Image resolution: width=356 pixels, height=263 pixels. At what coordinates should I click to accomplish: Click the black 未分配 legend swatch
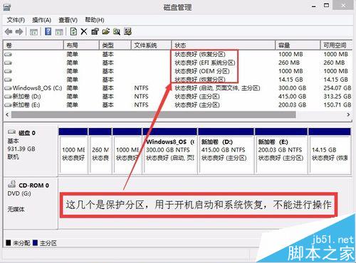coord(9,243)
